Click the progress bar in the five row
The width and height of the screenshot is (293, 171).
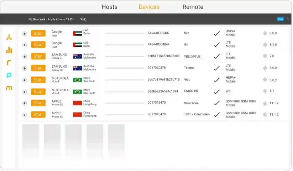coord(125,33)
